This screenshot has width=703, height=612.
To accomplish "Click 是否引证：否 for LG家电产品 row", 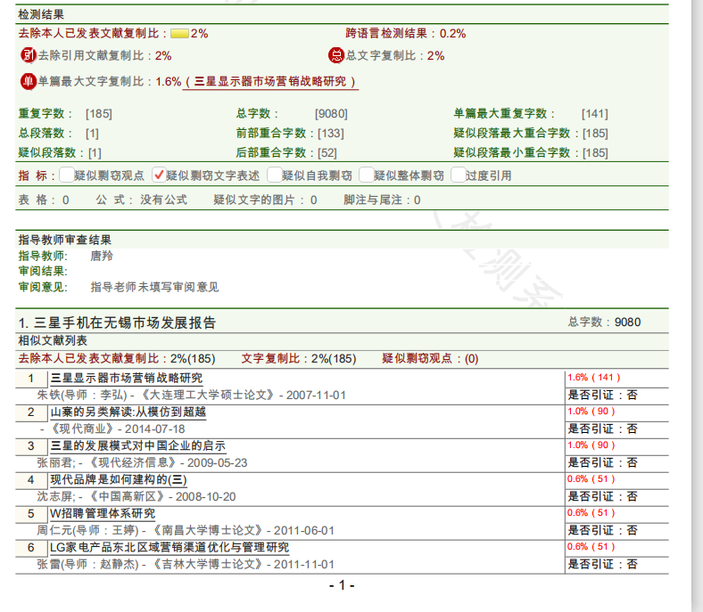I will pyautogui.click(x=603, y=564).
